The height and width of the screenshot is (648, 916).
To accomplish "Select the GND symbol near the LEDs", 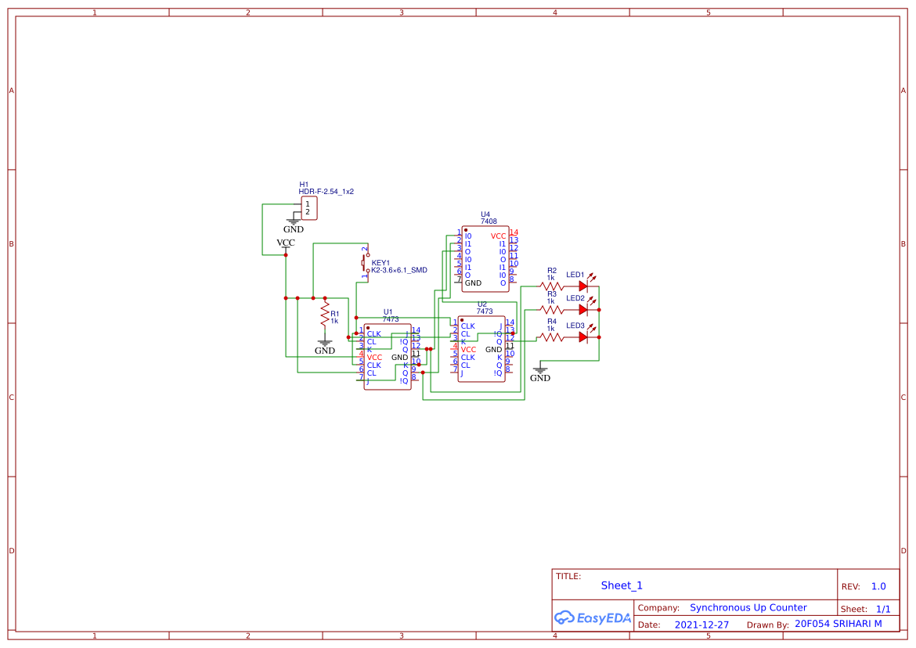I will click(540, 371).
